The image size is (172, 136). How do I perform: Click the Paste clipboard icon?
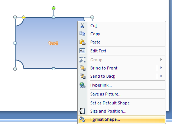click(x=82, y=42)
